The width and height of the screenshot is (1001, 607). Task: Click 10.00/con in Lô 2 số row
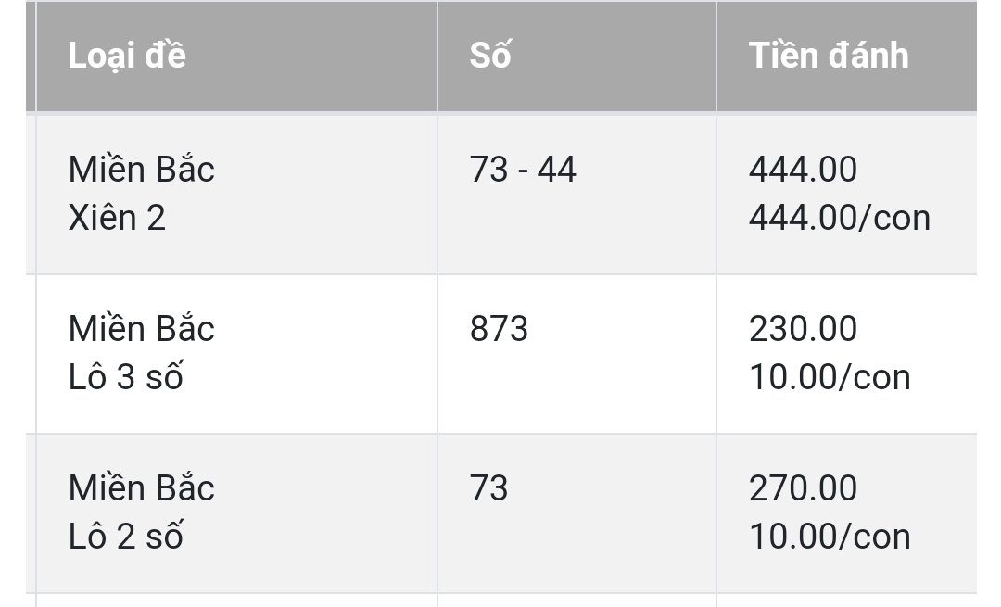[830, 537]
